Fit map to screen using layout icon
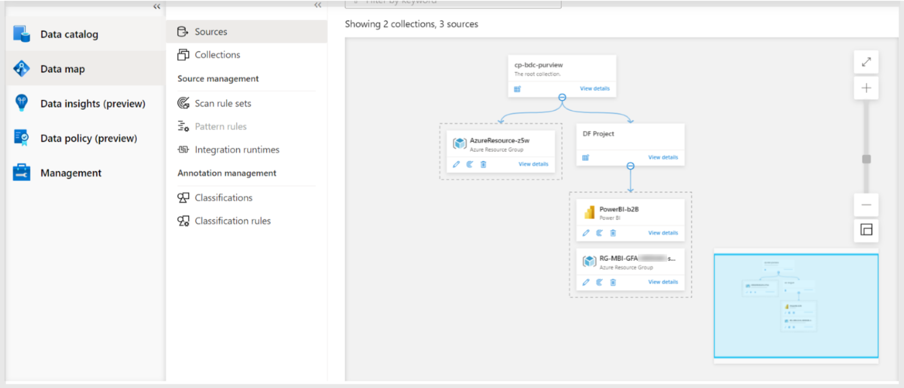This screenshot has height=388, width=904. [866, 230]
